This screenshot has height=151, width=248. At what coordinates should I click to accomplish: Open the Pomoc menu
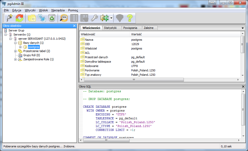tap(73, 10)
